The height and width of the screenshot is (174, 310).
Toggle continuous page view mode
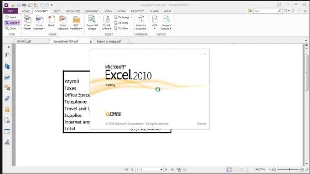click(x=235, y=170)
